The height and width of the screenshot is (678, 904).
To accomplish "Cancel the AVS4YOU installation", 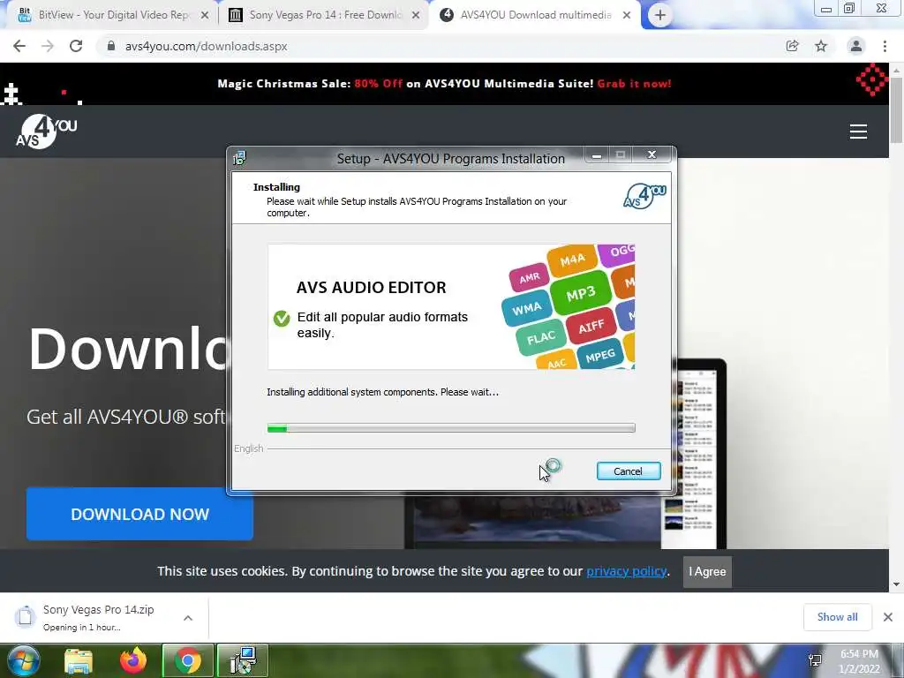I will pos(629,471).
